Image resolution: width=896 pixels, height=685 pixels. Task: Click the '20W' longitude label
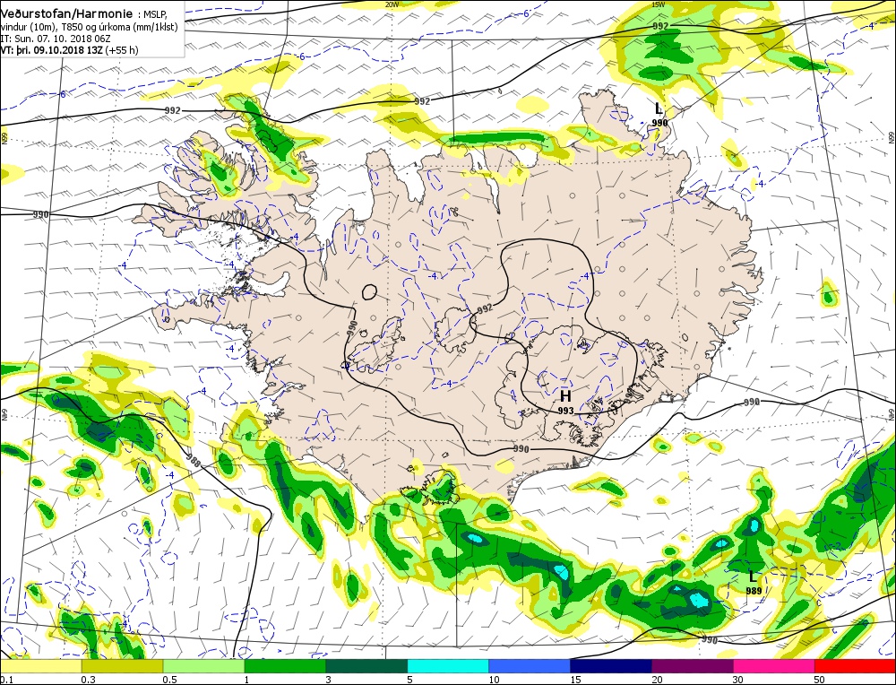(x=392, y=4)
